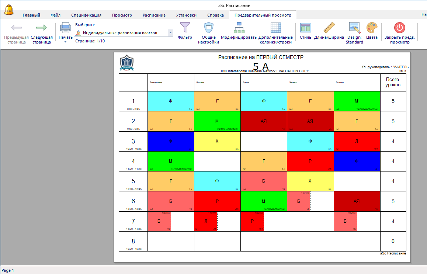
Task: Open the Файл menu tab
Action: [x=56, y=15]
